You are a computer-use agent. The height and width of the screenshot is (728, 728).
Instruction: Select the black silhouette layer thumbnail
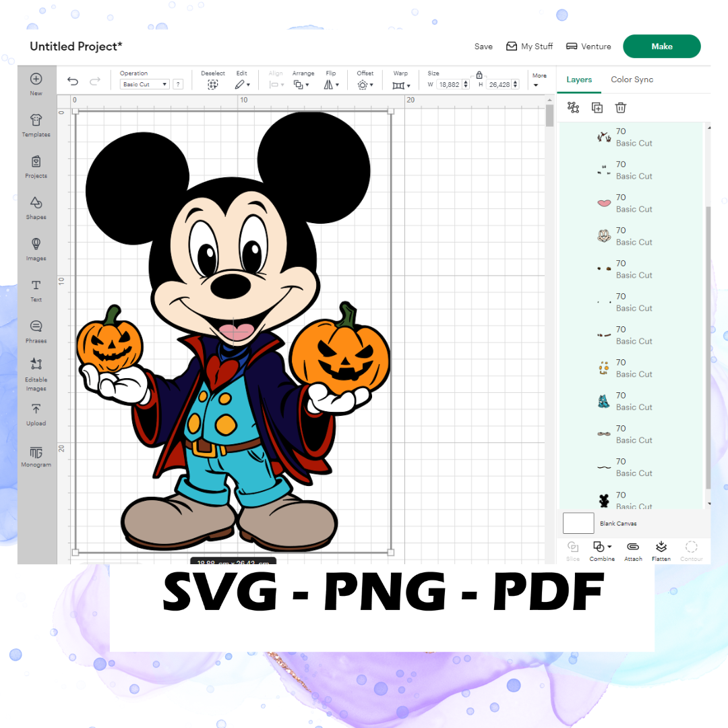tap(603, 500)
